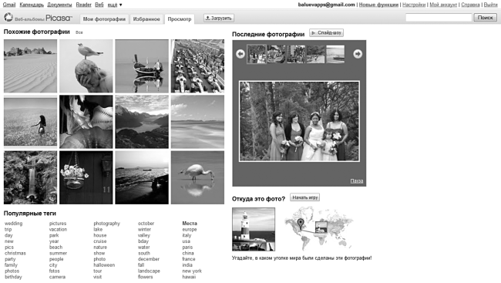Open 'Справка' help link
501x283 pixels.
[470, 5]
